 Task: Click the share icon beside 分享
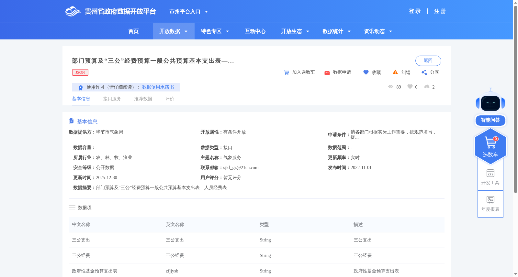[x=424, y=72]
